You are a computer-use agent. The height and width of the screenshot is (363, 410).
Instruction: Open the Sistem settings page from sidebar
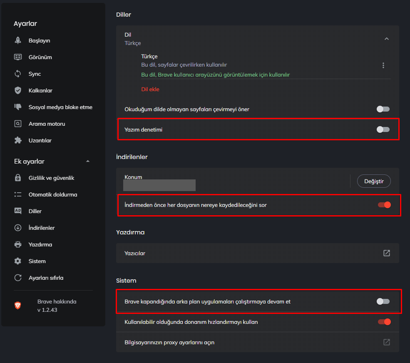(37, 261)
